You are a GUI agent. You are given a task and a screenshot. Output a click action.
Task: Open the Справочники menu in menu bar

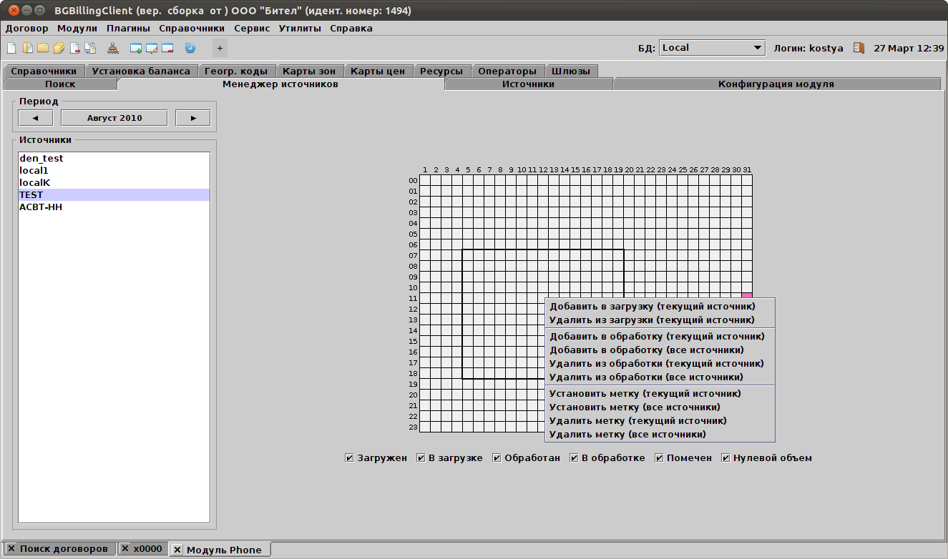[x=192, y=29]
